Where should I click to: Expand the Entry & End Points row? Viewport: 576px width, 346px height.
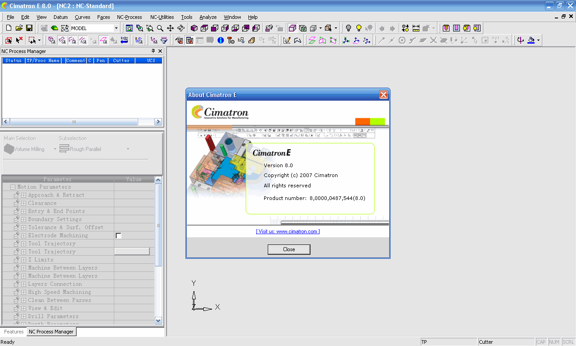click(x=23, y=211)
